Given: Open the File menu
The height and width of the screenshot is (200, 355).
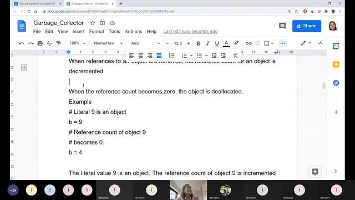Looking at the screenshot, I should [x=37, y=32].
